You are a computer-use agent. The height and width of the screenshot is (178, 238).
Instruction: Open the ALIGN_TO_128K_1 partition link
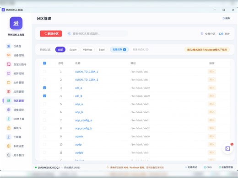[x=87, y=72]
